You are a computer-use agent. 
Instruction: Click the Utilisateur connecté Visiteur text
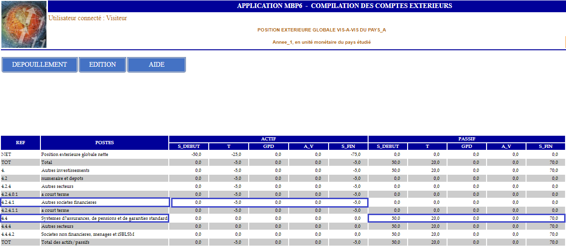click(x=88, y=18)
